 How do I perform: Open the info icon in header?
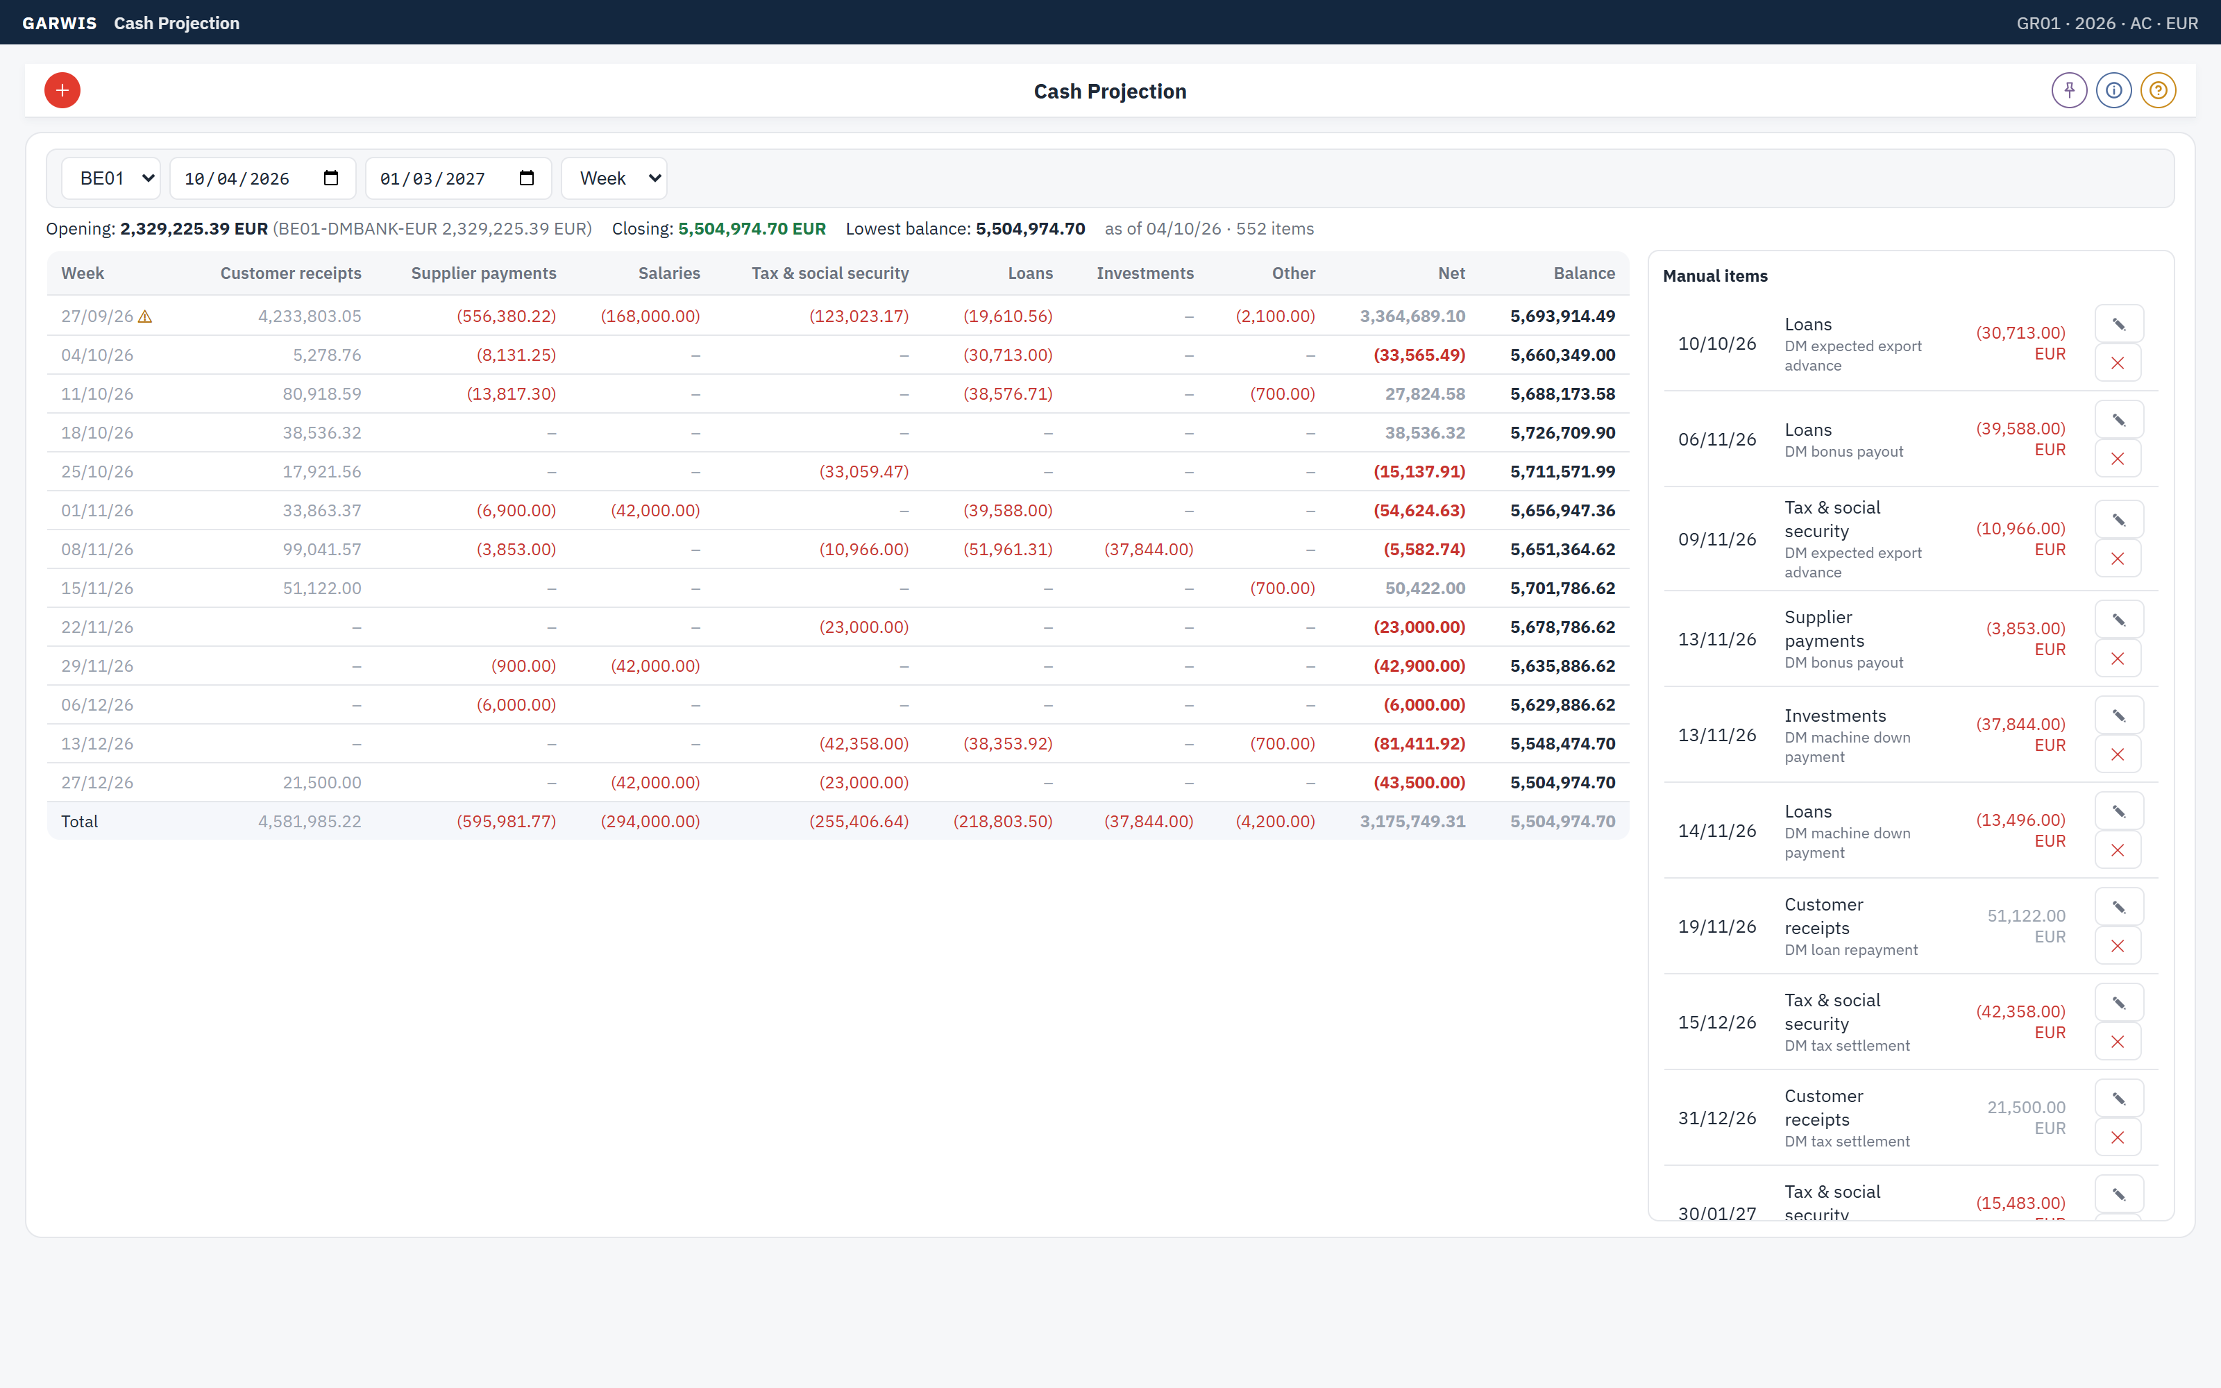(x=2113, y=90)
